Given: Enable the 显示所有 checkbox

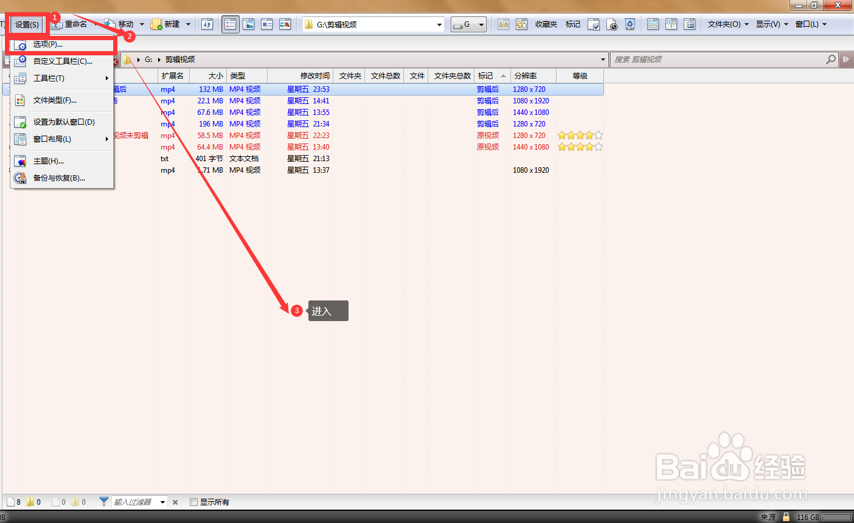Looking at the screenshot, I should click(194, 502).
